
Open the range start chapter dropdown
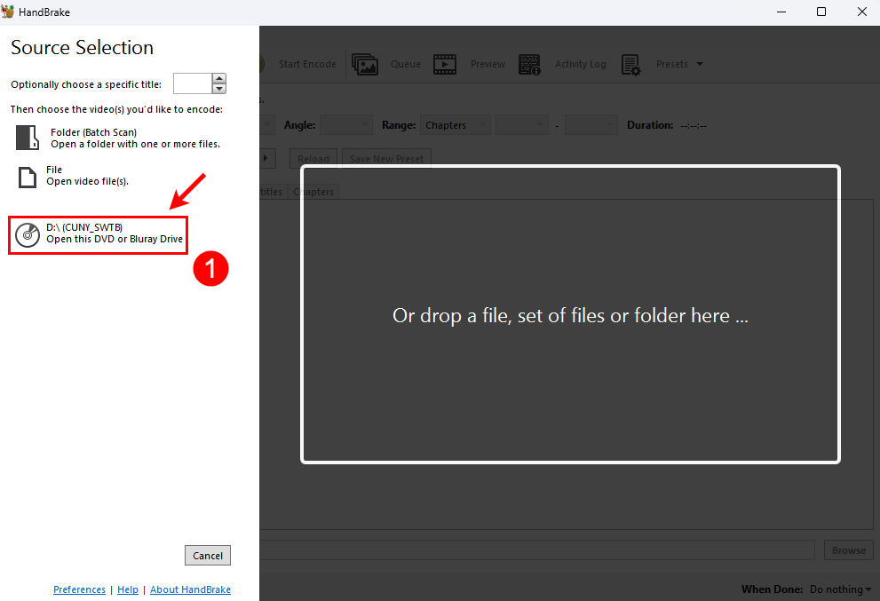point(522,124)
